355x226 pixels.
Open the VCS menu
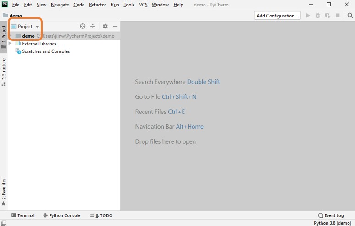coord(143,5)
